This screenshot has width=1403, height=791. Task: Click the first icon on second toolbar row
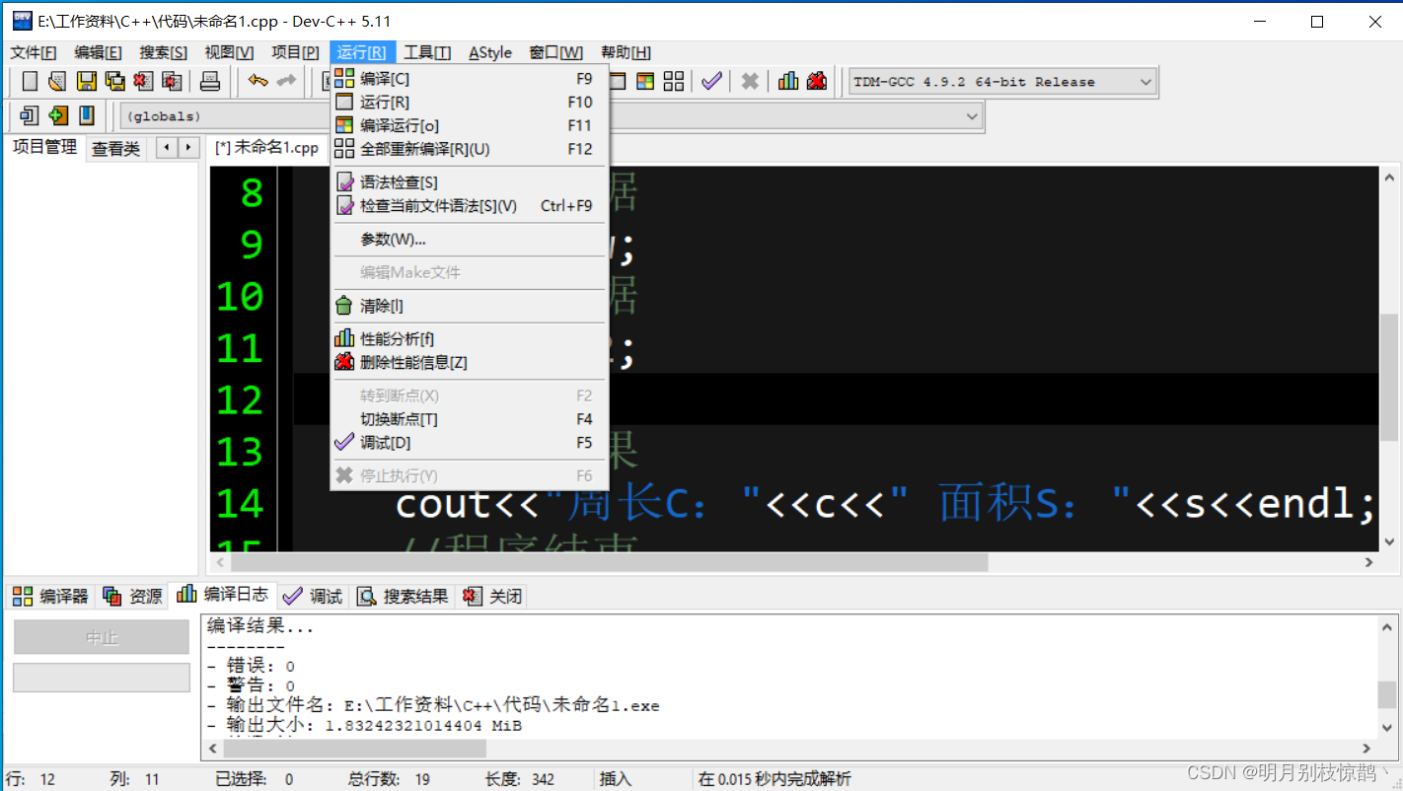coord(30,116)
